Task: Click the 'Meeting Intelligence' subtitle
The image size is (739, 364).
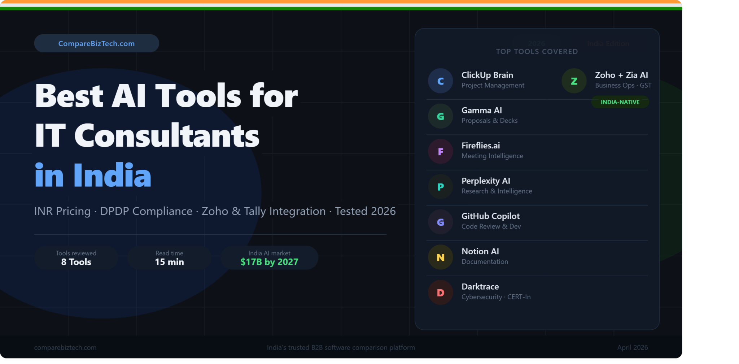Action: (x=492, y=156)
